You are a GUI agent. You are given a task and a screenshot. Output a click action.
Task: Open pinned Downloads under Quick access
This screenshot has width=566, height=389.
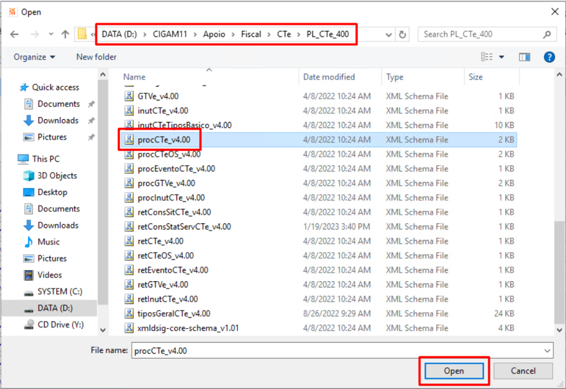(x=58, y=120)
